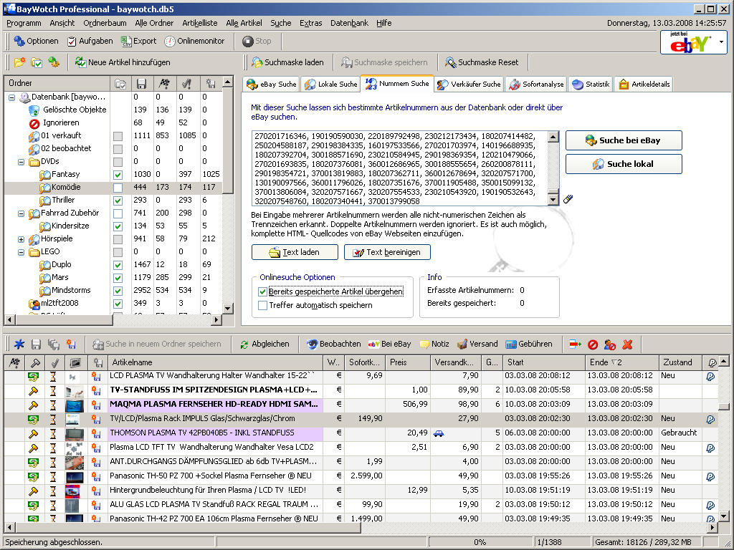Click the blue star icon in result toolbar
Image resolution: width=734 pixels, height=550 pixels.
pyautogui.click(x=19, y=344)
